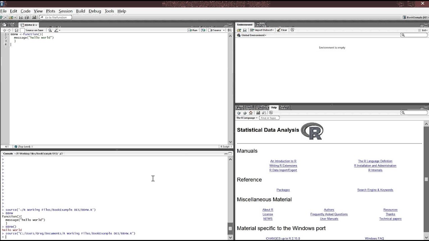
Task: Go forward in source editor navigation
Action: coord(9,30)
